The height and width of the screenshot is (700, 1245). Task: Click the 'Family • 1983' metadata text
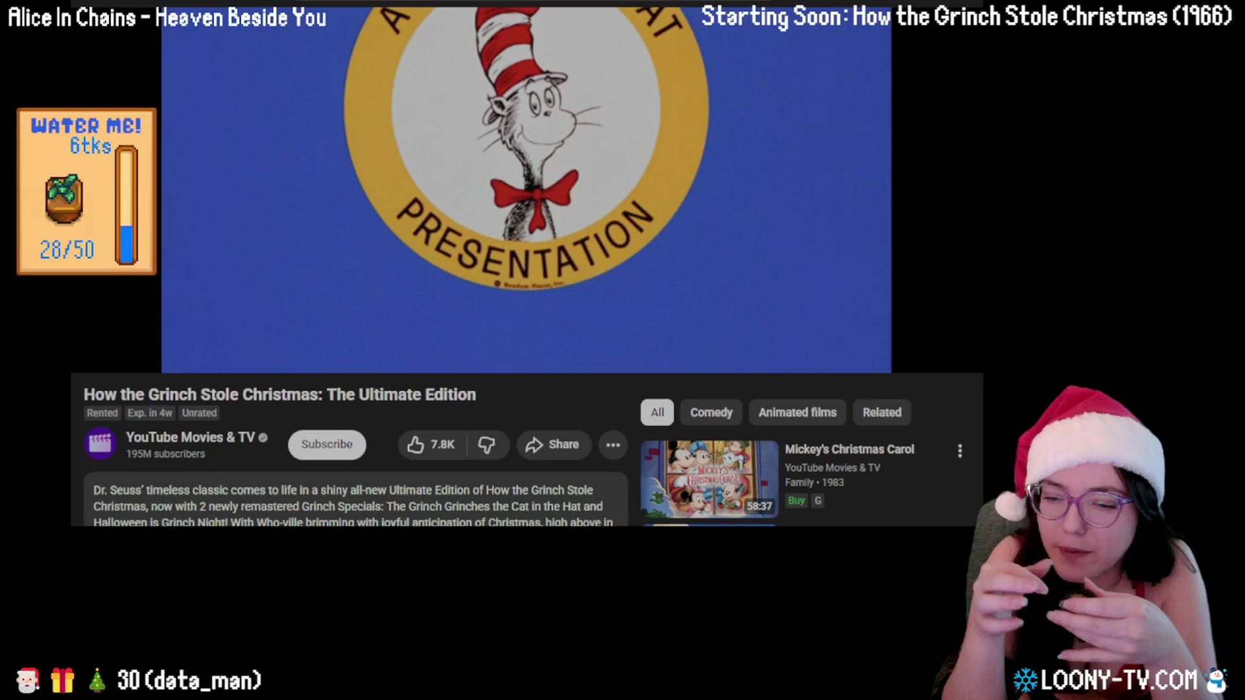click(x=814, y=483)
